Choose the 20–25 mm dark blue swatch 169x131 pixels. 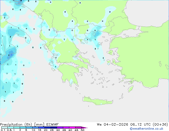click(47, 128)
